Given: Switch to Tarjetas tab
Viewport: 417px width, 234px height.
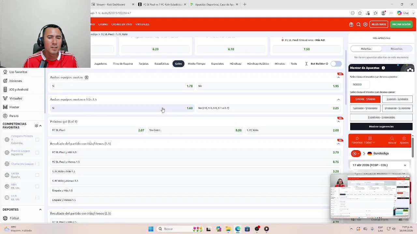Looking at the screenshot, I should pos(144,64).
